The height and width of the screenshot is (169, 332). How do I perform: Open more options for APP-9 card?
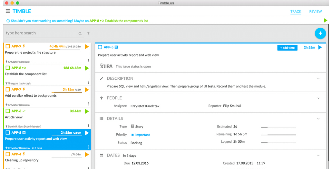88,61
